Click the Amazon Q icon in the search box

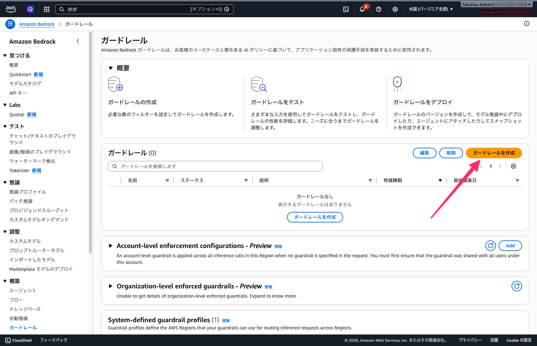227,9
